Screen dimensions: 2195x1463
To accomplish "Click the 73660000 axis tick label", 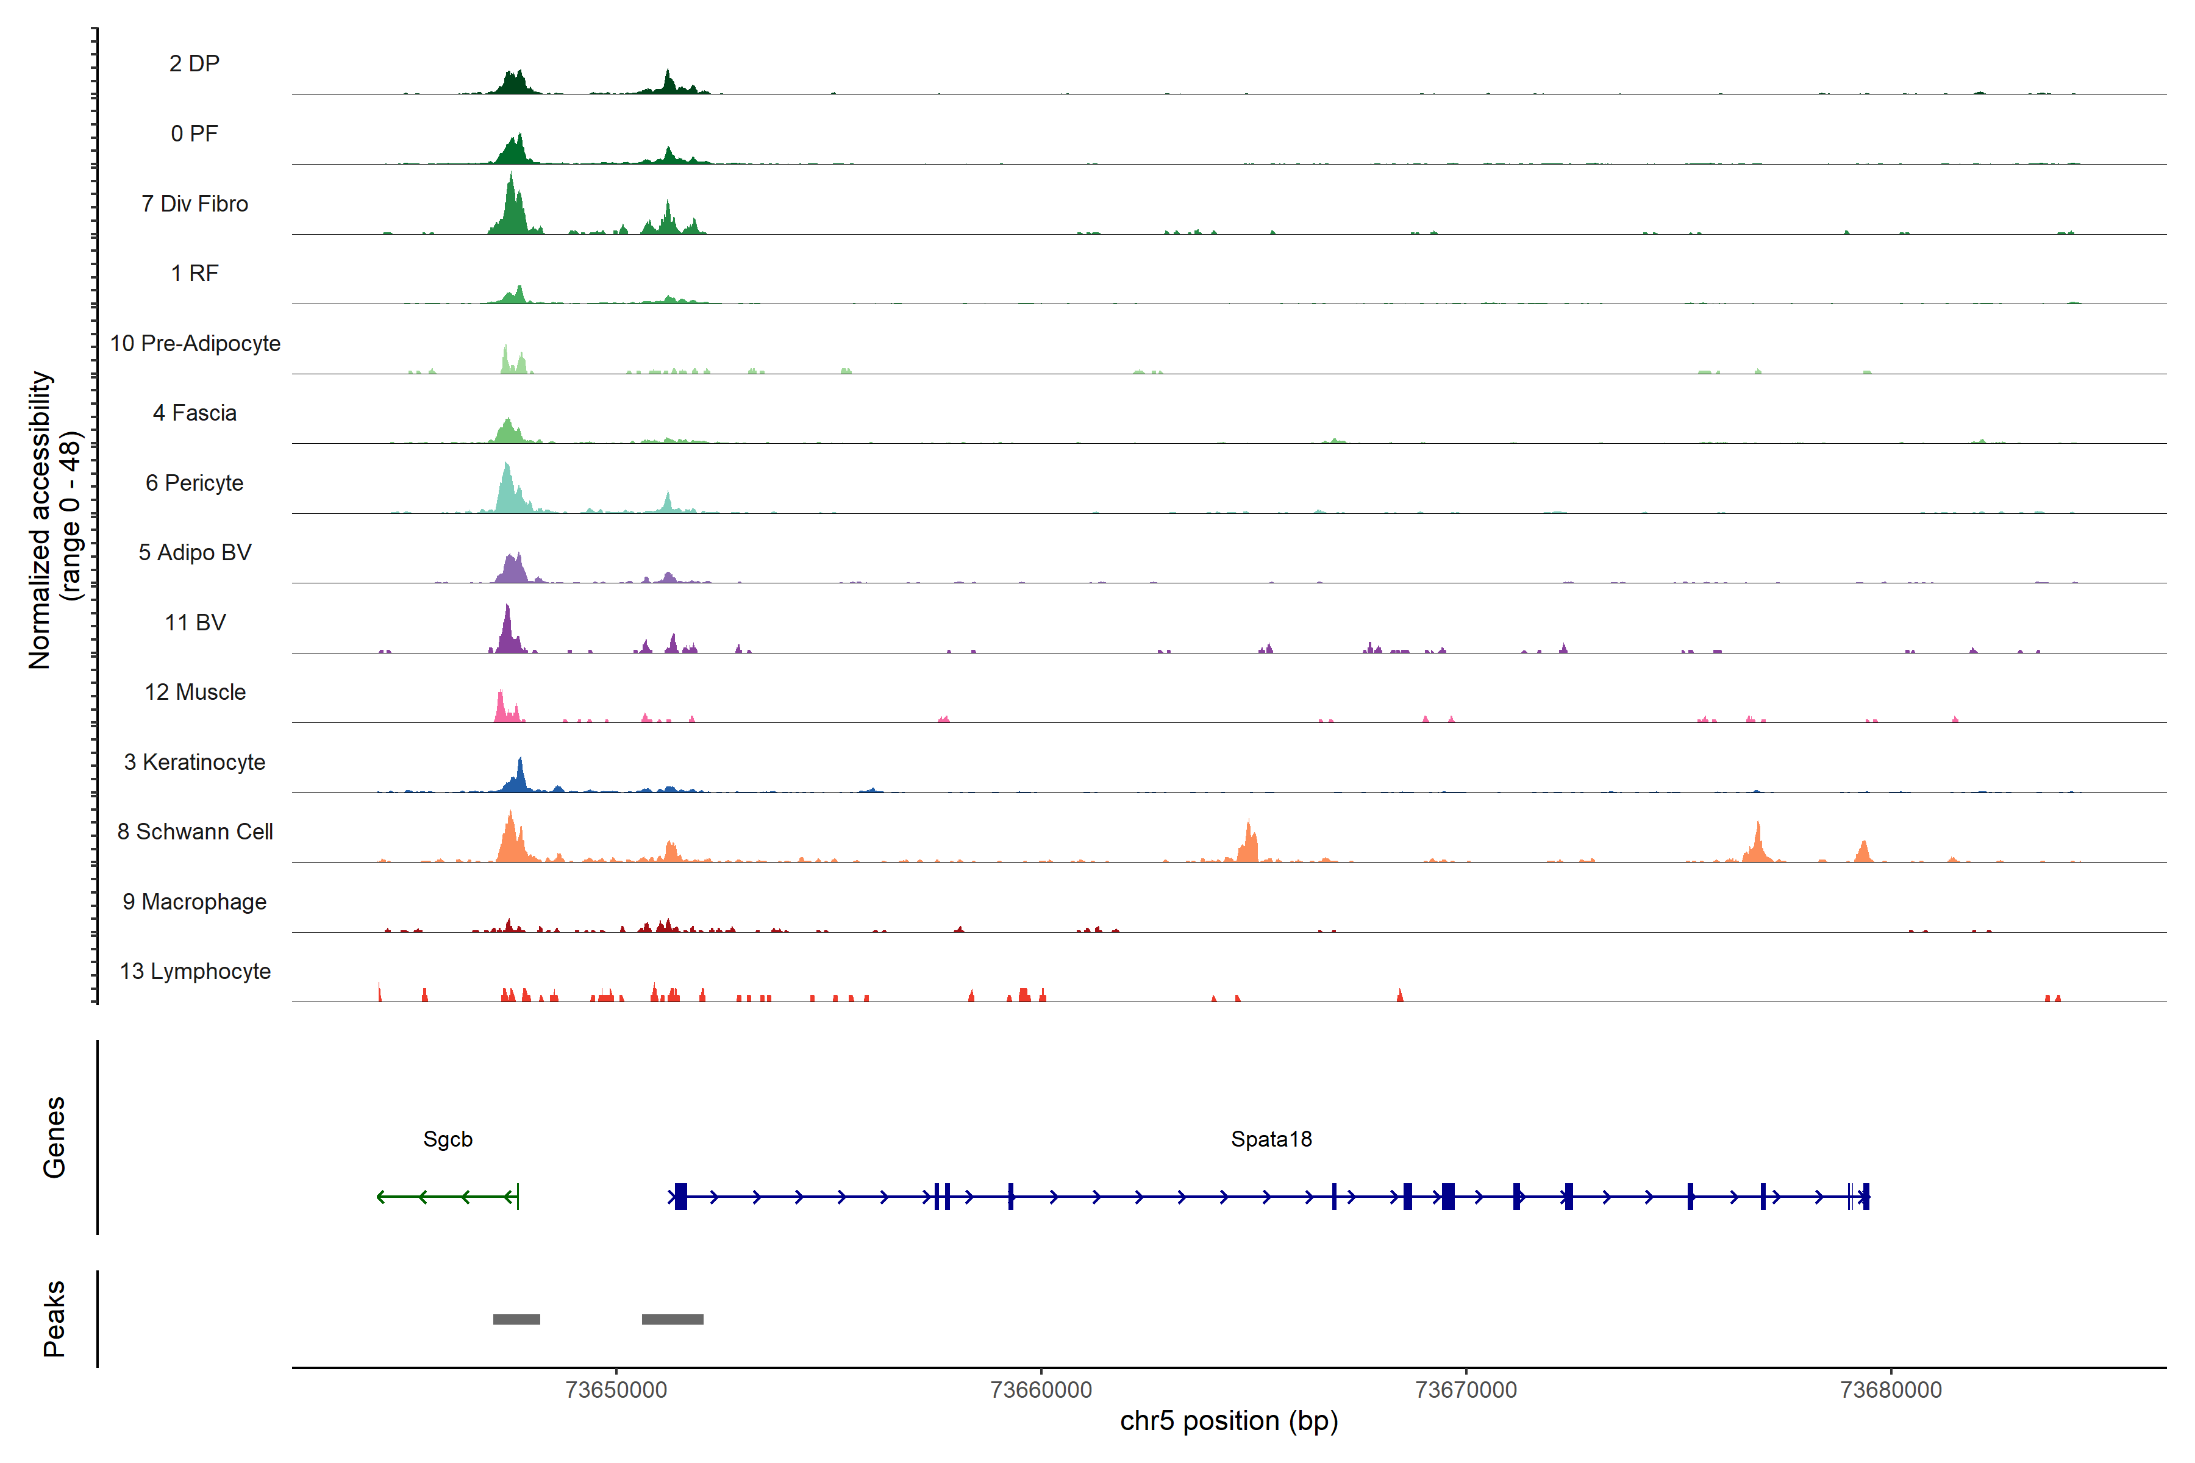I will pos(1041,1389).
